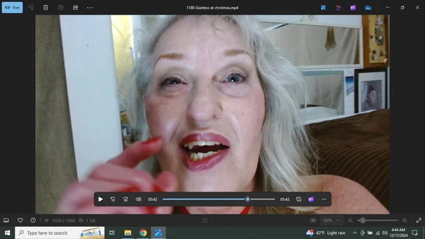
Task: Click the network icon in tray
Action: point(377,233)
